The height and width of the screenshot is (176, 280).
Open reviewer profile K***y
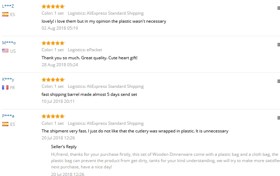pos(8,79)
